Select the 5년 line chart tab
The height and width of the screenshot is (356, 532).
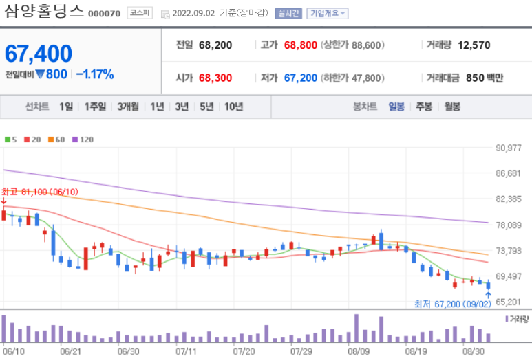coord(206,107)
